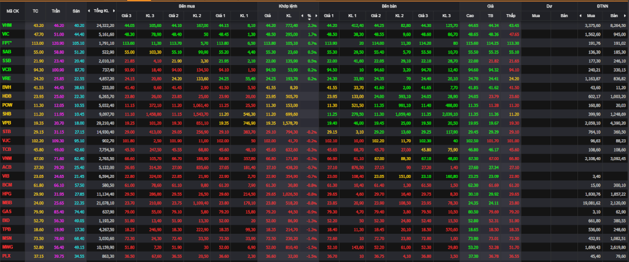Open stock symbol TPB
The height and width of the screenshot is (262, 629).
(6, 229)
